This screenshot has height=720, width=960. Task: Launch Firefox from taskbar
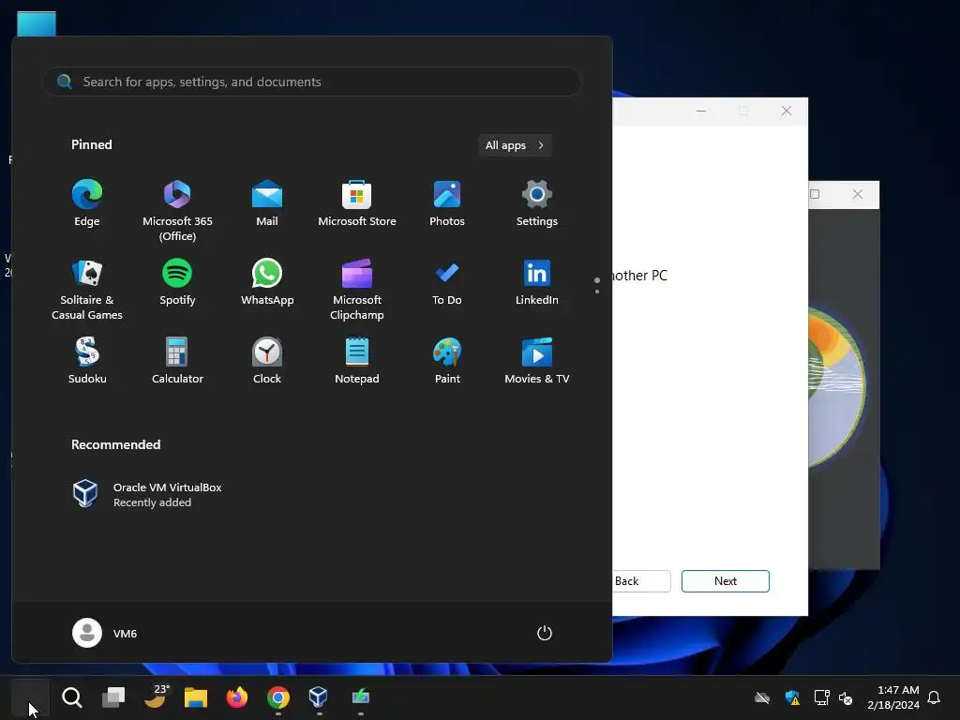click(x=237, y=697)
